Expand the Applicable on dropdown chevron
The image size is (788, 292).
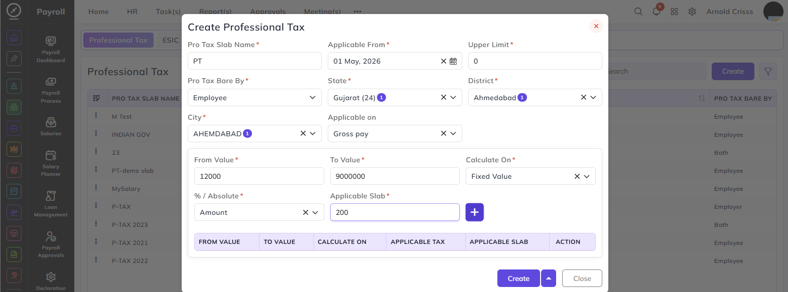coord(453,134)
